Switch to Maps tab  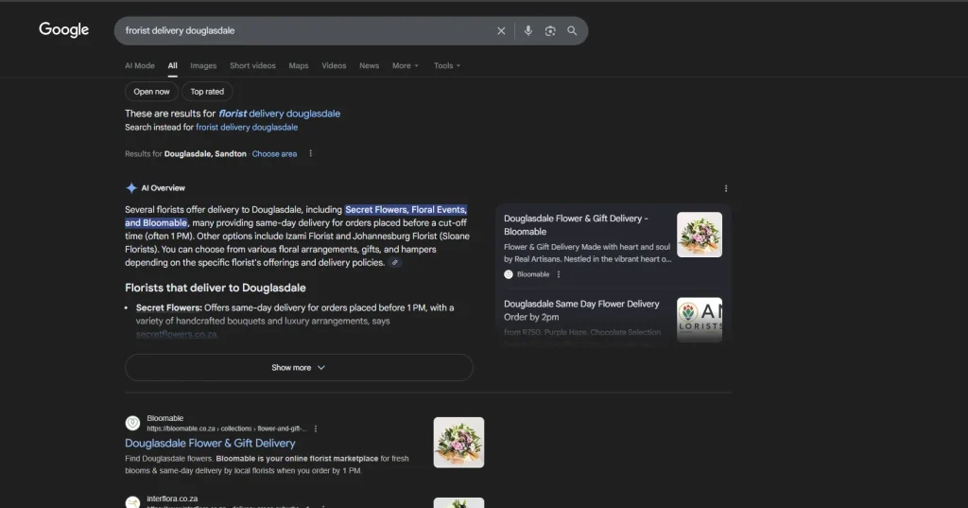[298, 65]
